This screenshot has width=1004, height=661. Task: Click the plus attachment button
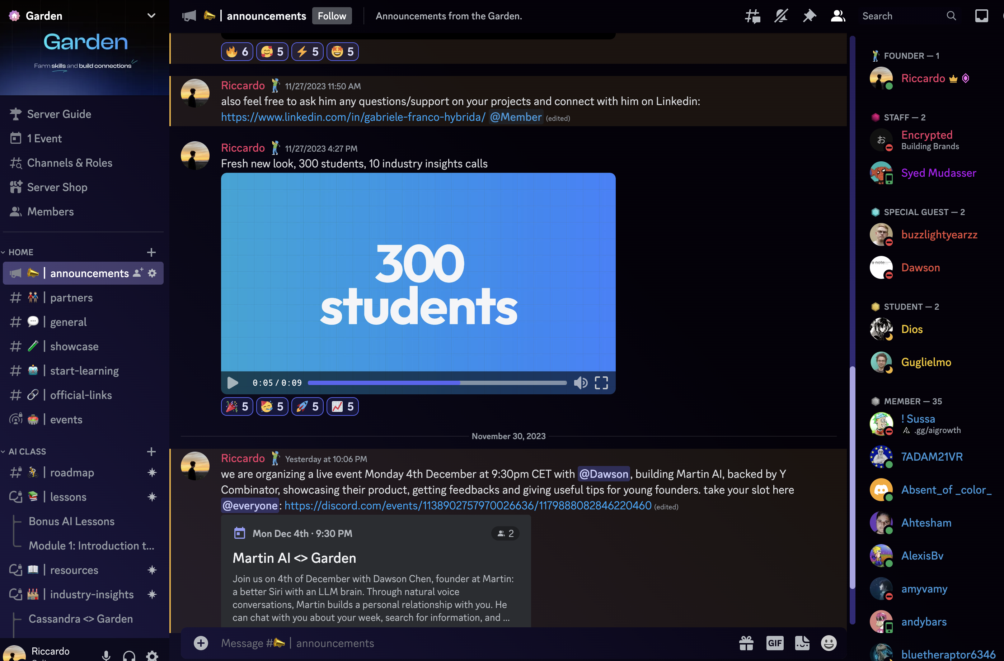(x=201, y=643)
